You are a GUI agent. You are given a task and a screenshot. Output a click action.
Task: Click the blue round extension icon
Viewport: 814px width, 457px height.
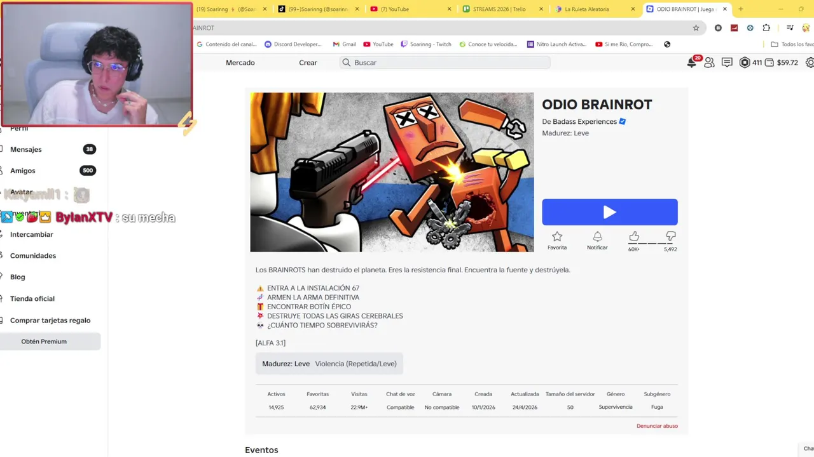(x=750, y=28)
